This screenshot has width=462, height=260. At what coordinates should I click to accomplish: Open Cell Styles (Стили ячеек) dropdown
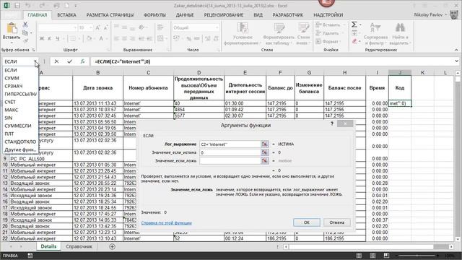(x=303, y=34)
